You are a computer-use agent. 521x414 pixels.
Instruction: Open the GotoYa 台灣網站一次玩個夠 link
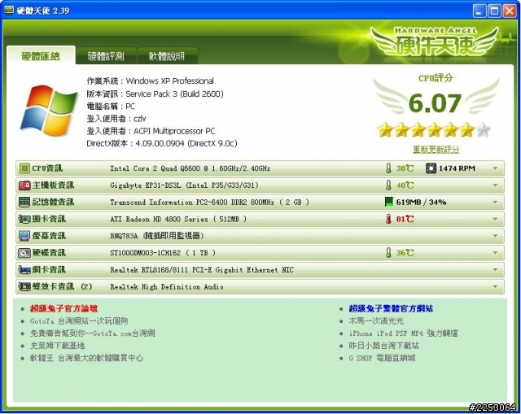pyautogui.click(x=79, y=321)
